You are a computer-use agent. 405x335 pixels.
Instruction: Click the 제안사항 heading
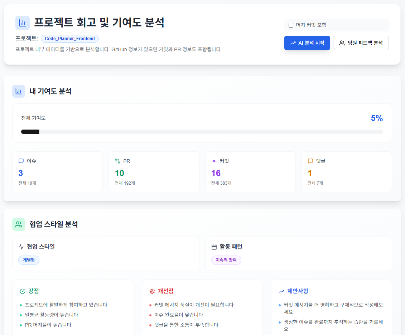click(x=298, y=291)
